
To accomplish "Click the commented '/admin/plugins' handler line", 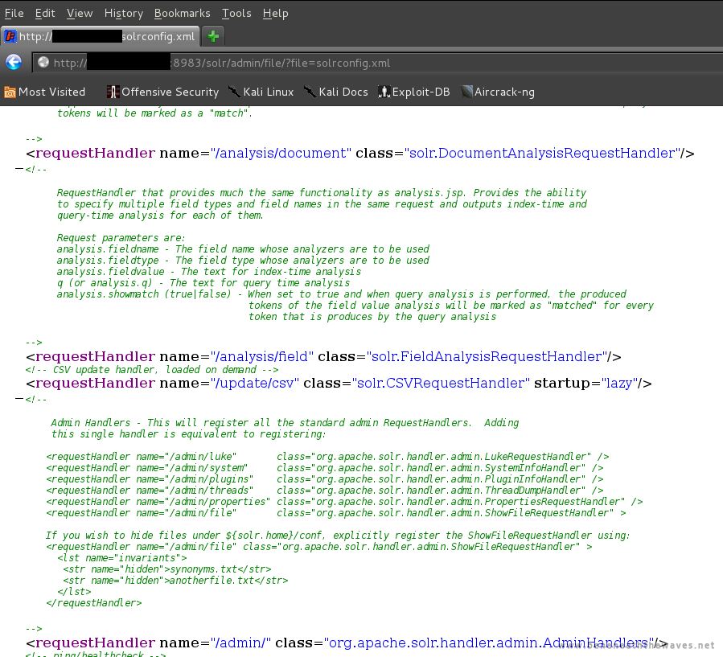I will 325,479.
